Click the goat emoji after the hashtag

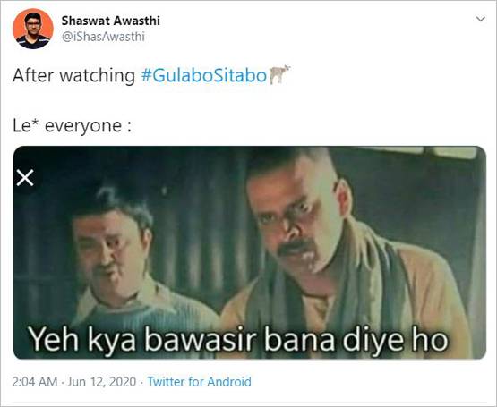pyautogui.click(x=279, y=75)
